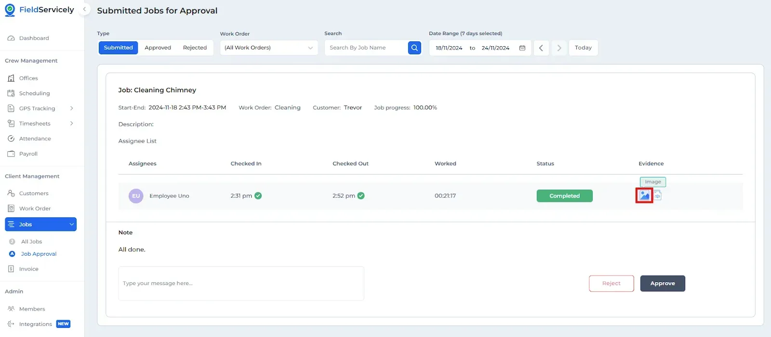Click the All done. note text
The image size is (771, 337).
(x=132, y=250)
